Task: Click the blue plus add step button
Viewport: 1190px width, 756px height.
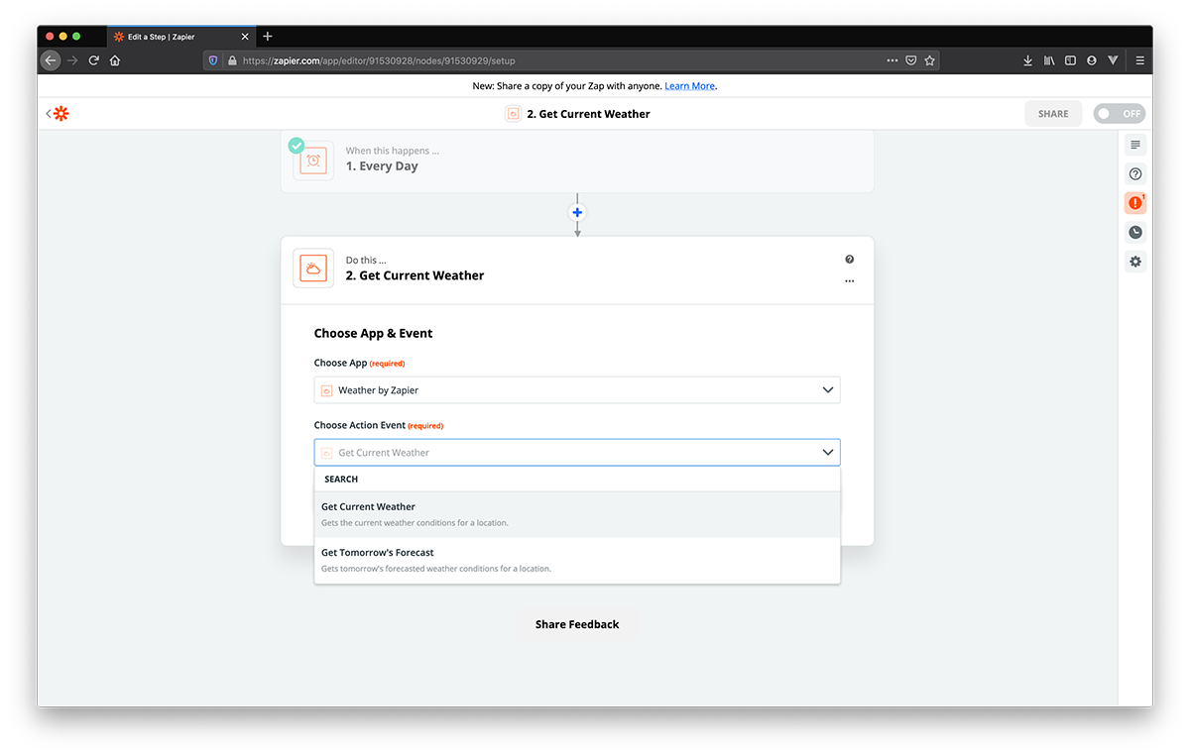Action: (x=577, y=212)
